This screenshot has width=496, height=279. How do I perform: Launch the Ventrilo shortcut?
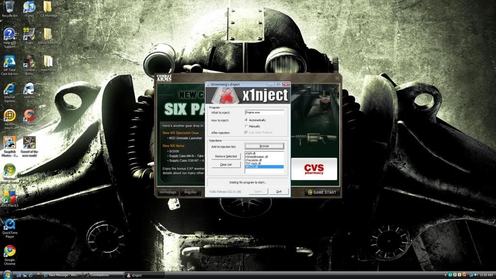pyautogui.click(x=29, y=91)
